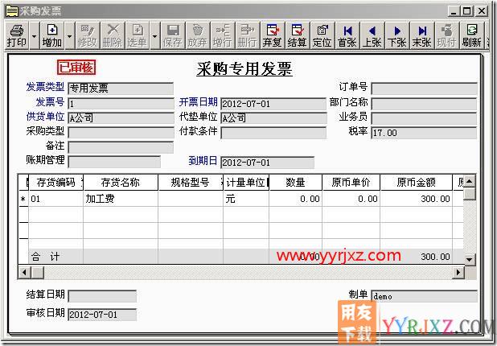Click the 备注 remarks field
Viewport: 497px width, 346px height.
click(121, 147)
